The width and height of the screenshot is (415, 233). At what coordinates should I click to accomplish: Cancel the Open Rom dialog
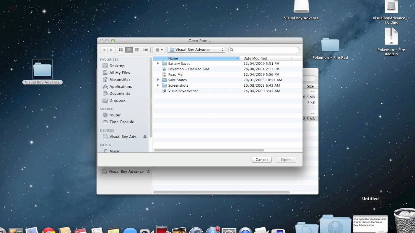tap(261, 160)
